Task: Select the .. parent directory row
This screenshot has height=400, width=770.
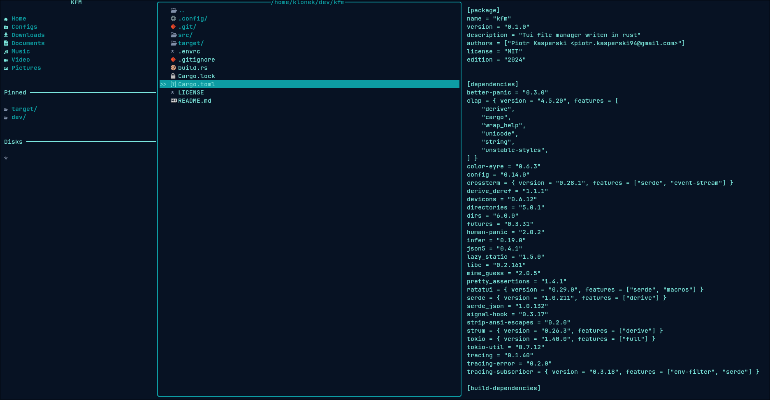Action: [309, 10]
